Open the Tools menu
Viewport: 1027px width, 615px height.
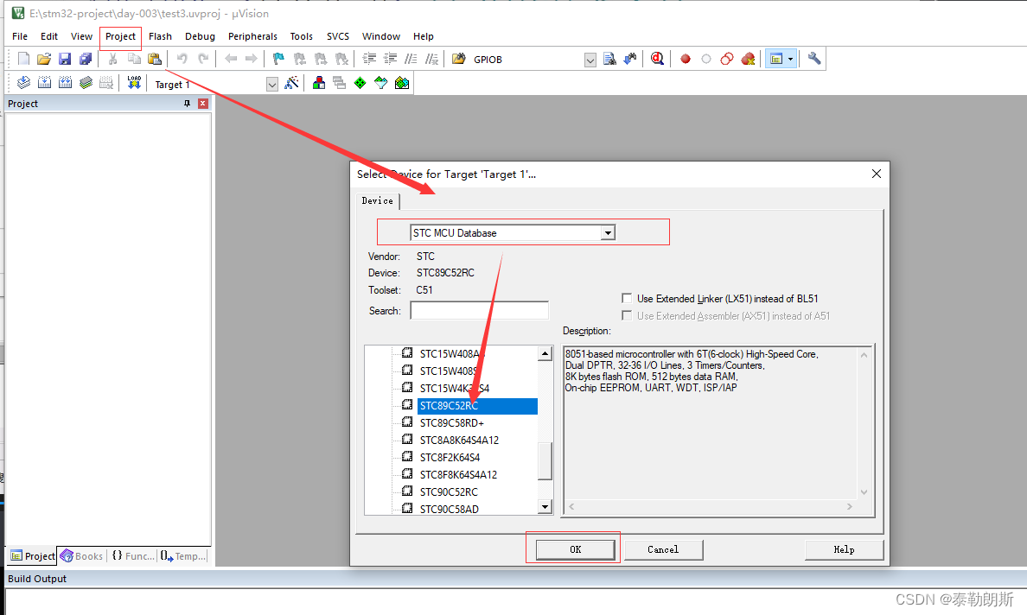coord(302,36)
